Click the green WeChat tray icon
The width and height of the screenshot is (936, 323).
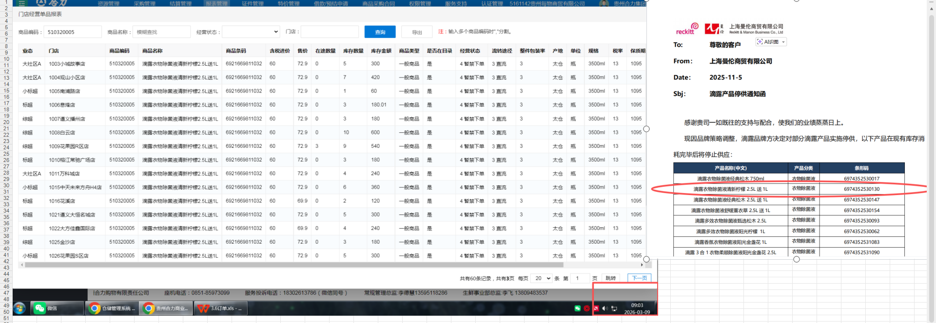coord(578,308)
